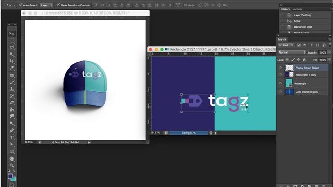Select the Rectangle shape tool
This screenshot has width=333, height=187.
click(x=11, y=151)
